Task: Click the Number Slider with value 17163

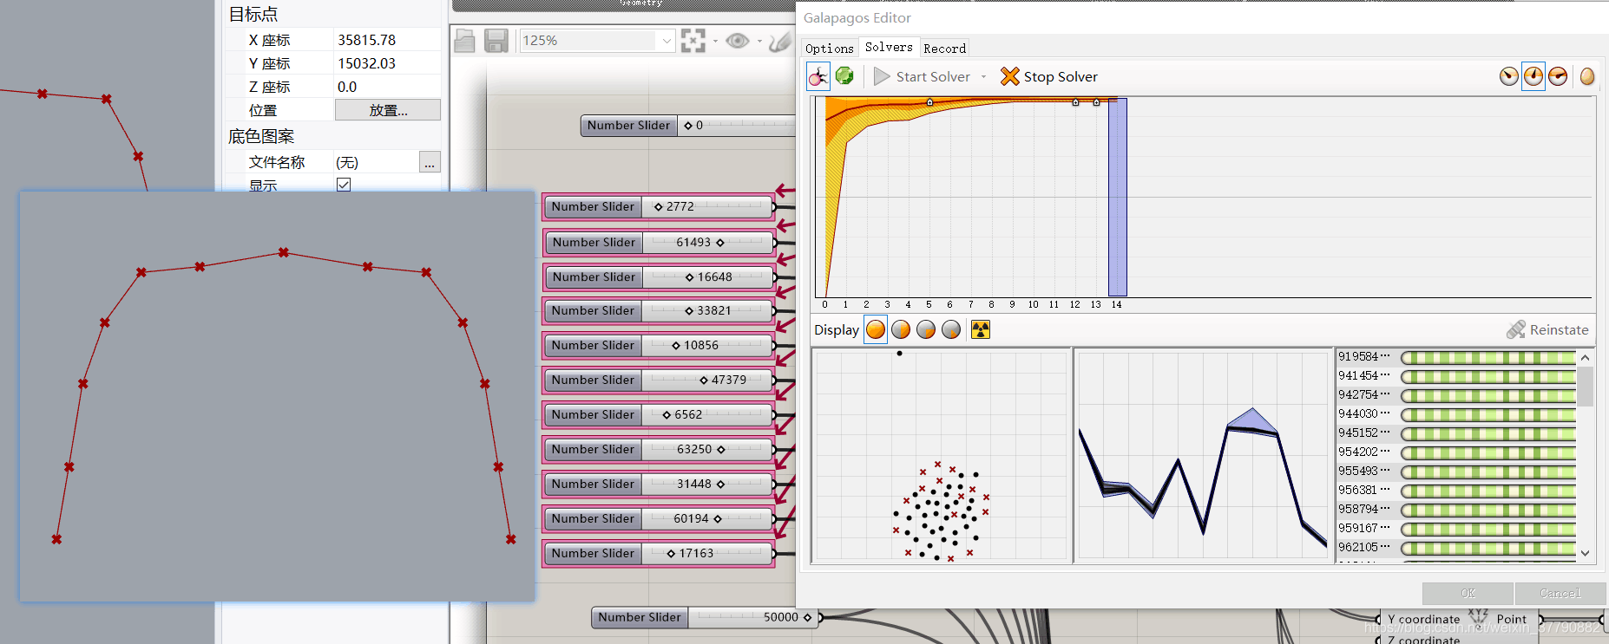Action: click(x=659, y=553)
